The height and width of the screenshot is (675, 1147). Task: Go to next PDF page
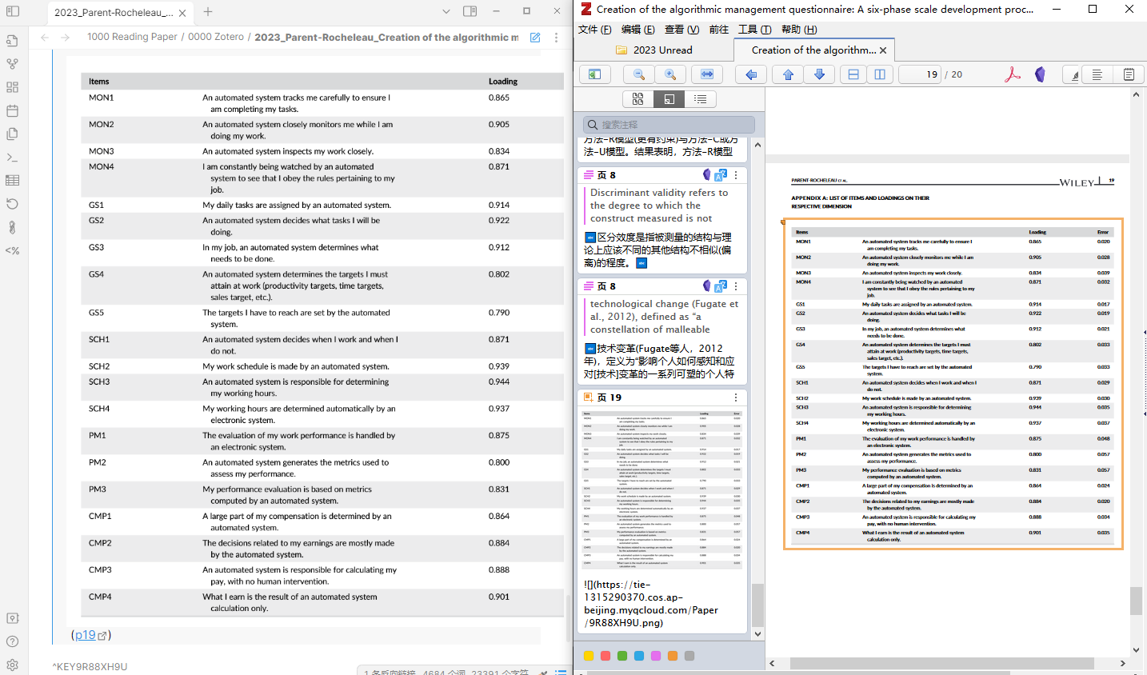click(819, 74)
